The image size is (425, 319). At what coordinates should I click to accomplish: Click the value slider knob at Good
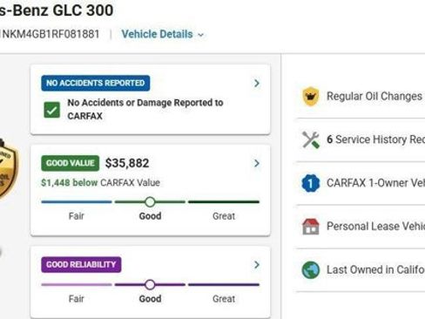[x=150, y=202]
